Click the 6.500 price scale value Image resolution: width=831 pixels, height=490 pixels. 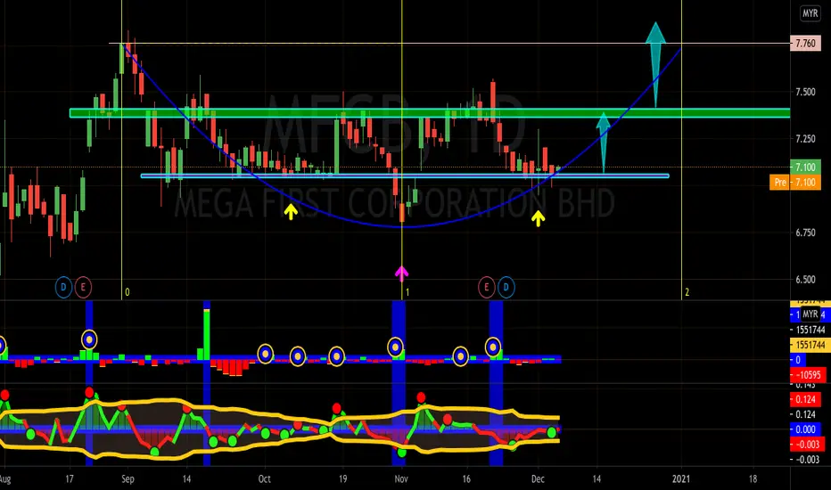[x=805, y=279]
